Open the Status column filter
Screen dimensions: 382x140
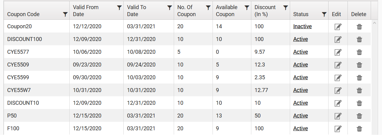(324, 14)
